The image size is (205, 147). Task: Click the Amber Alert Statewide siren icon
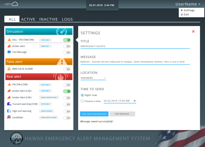[9, 91]
